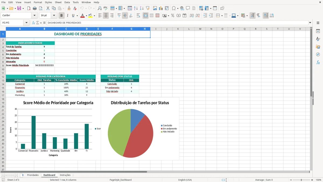
Task: Click the Export as PDF icon
Action: tap(29, 8)
